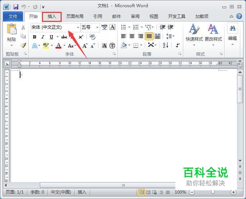Click the Sort A-Z icon

166,45
